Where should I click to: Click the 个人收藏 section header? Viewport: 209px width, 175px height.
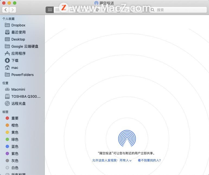8,19
